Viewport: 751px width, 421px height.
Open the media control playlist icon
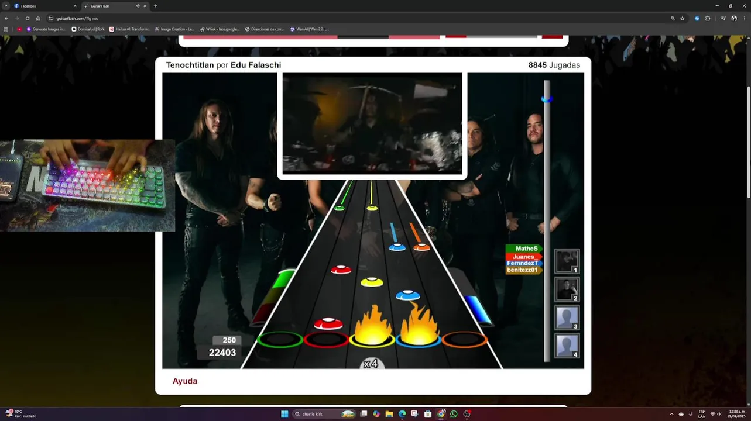(723, 18)
